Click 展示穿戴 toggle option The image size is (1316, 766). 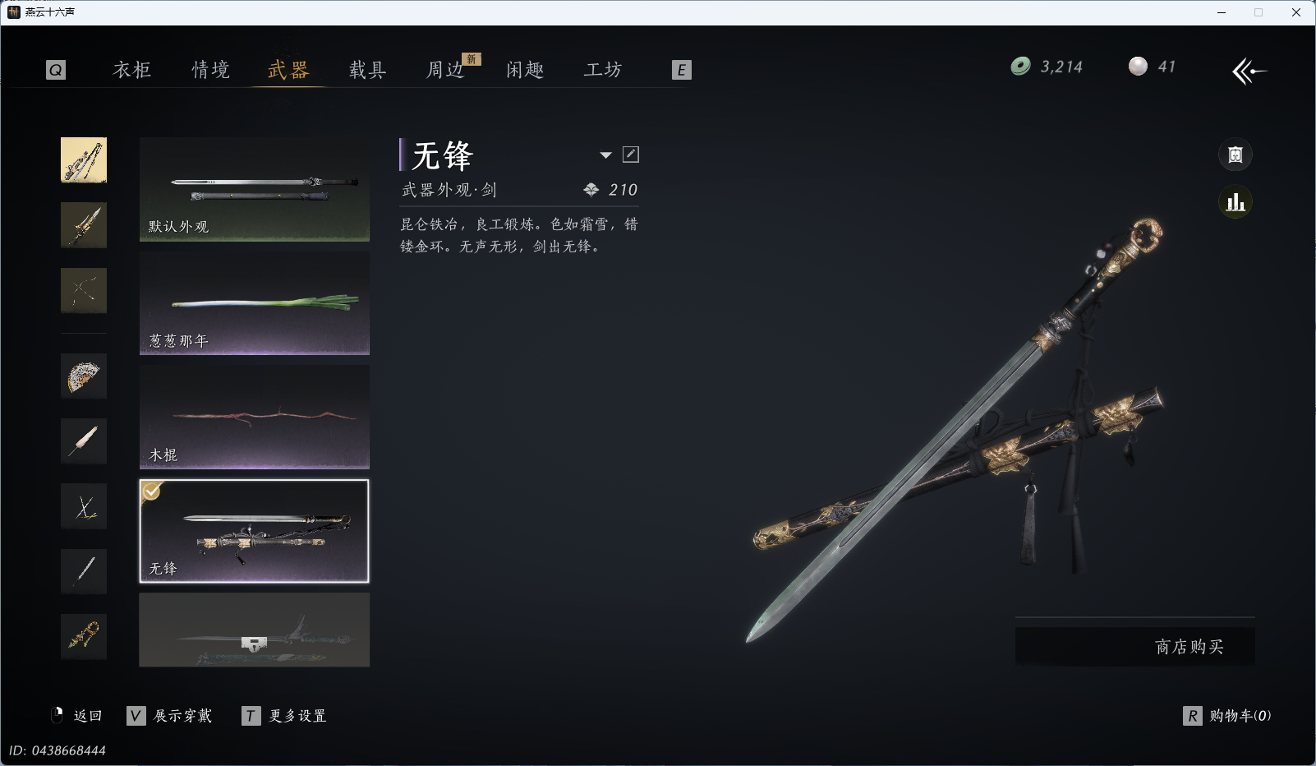click(x=170, y=716)
